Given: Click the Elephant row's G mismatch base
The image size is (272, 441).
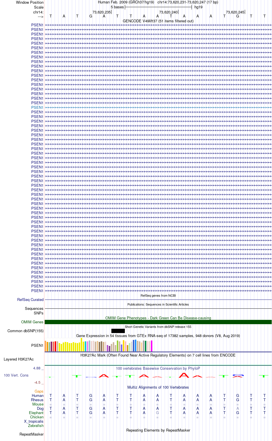Looking at the screenshot, I should pos(157,413).
